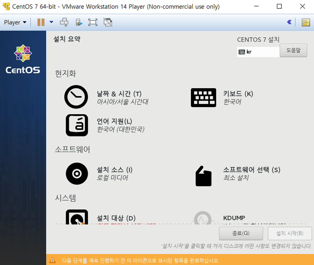Click the VMware icon in title bar
This screenshot has width=314, height=265.
coord(6,6)
